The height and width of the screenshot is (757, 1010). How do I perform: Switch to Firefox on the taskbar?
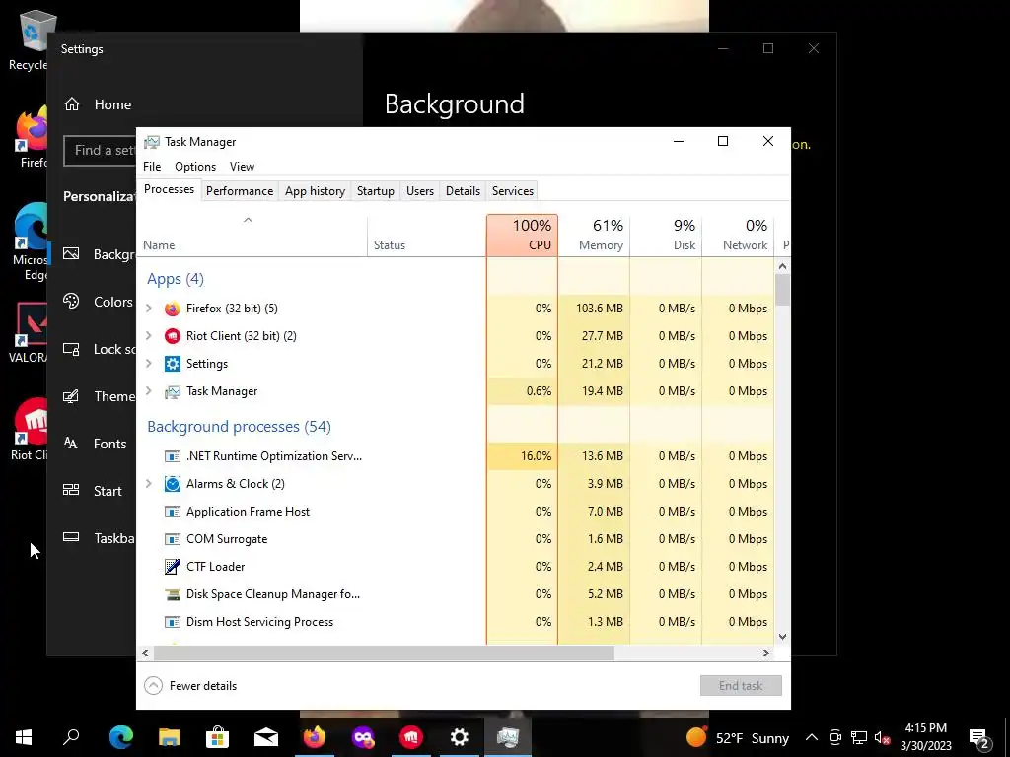click(x=315, y=737)
